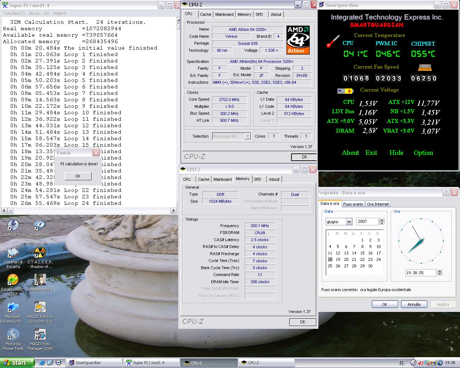The width and height of the screenshot is (460, 368).
Task: Decrease the time with the down spinner
Action: pyautogui.click(x=440, y=275)
